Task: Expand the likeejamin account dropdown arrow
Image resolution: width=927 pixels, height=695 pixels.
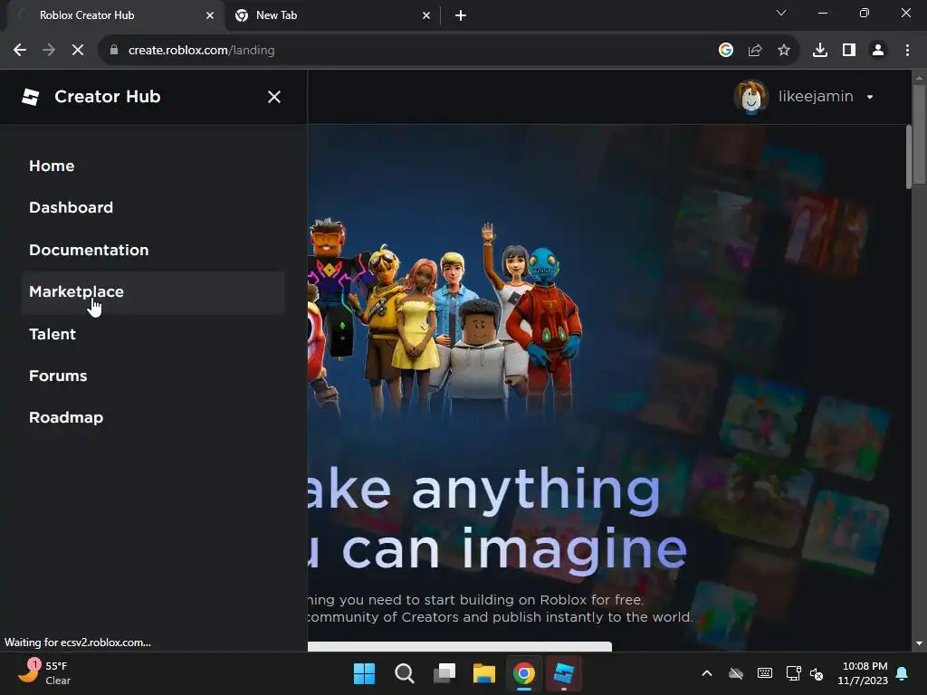Action: [870, 98]
